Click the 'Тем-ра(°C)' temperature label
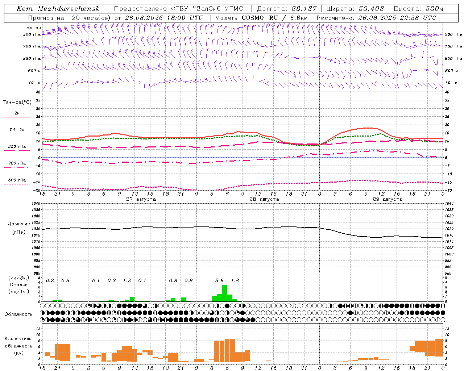The width and height of the screenshot is (464, 371). point(17,103)
